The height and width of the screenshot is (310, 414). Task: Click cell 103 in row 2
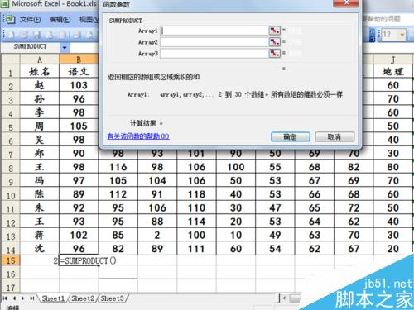(79, 85)
